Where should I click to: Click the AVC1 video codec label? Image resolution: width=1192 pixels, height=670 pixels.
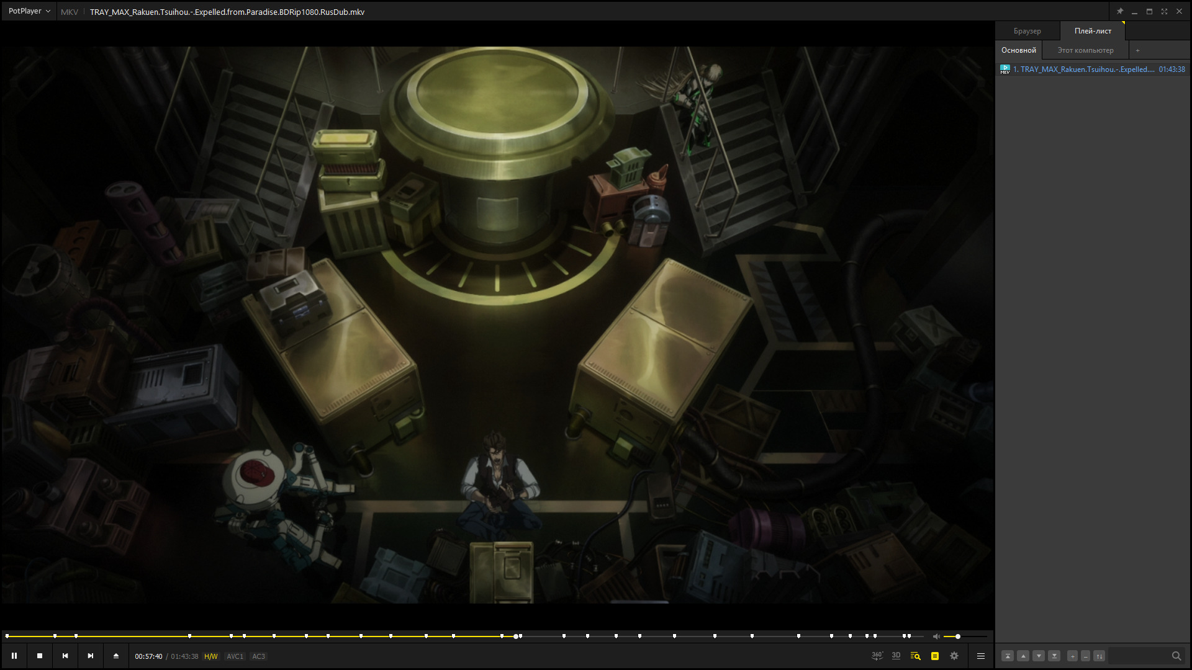(x=235, y=656)
